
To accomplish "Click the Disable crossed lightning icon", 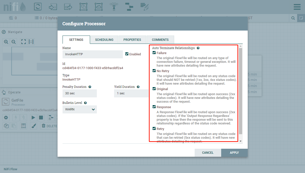I will point(24,117).
